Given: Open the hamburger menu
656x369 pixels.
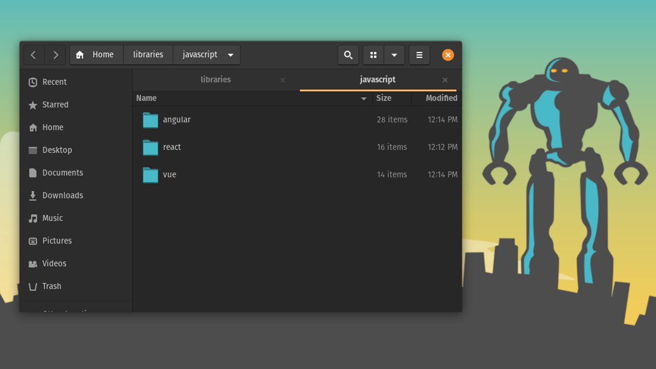Looking at the screenshot, I should pos(419,55).
